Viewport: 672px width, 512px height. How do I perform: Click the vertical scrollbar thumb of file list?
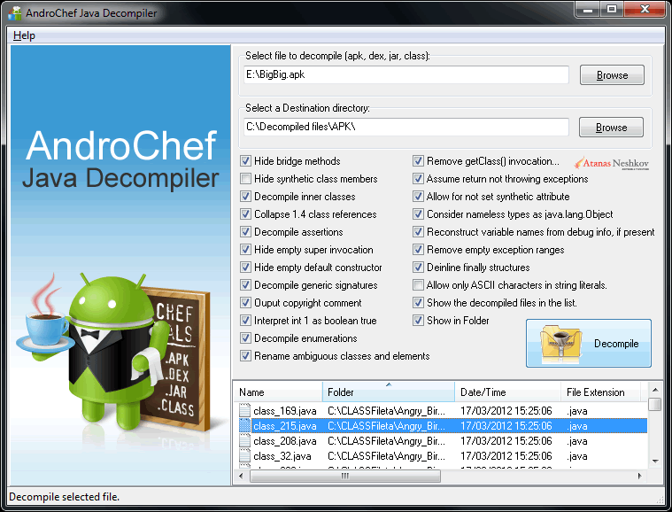[655, 404]
